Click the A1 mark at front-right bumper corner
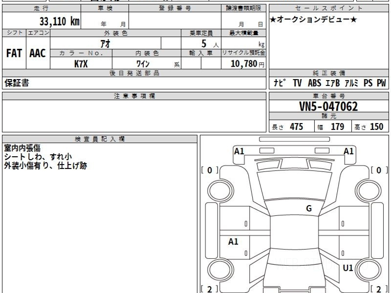Viewport: 391px width, 293px height. point(349,151)
